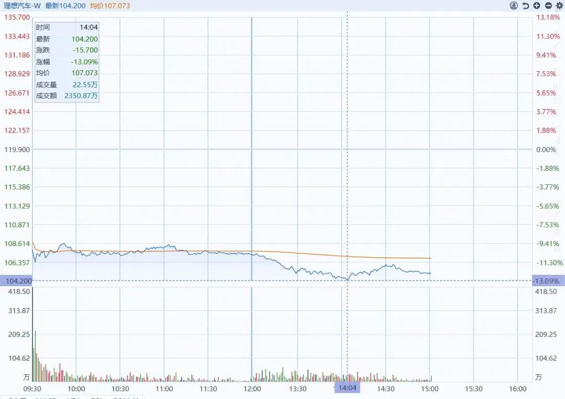Click the 3.77% positive percent label
Screen dimensions: 565x399
click(546, 112)
